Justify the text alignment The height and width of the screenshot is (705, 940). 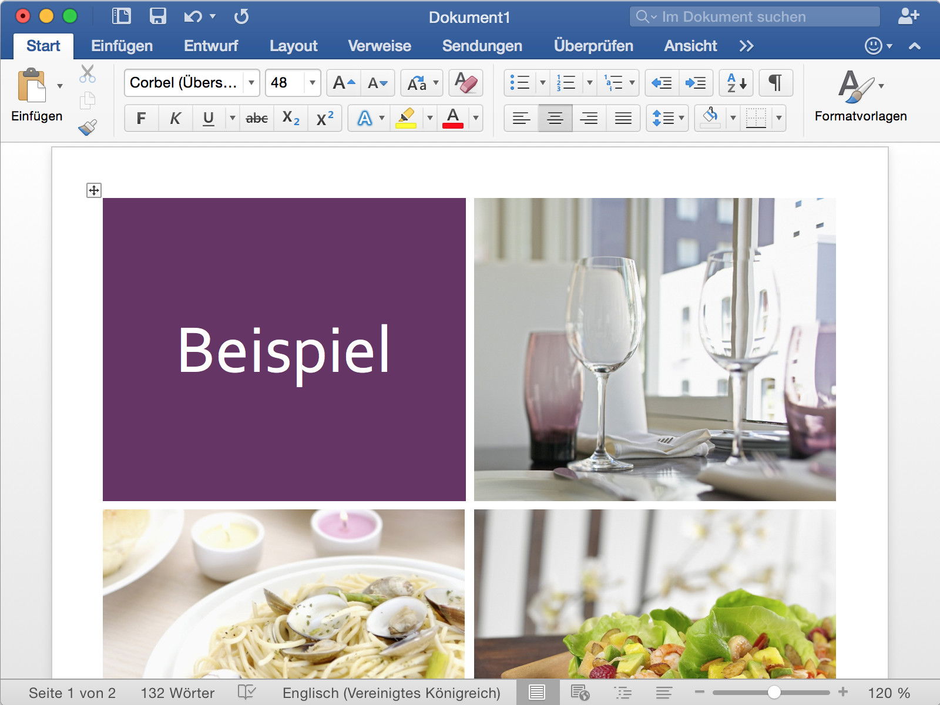(x=623, y=118)
